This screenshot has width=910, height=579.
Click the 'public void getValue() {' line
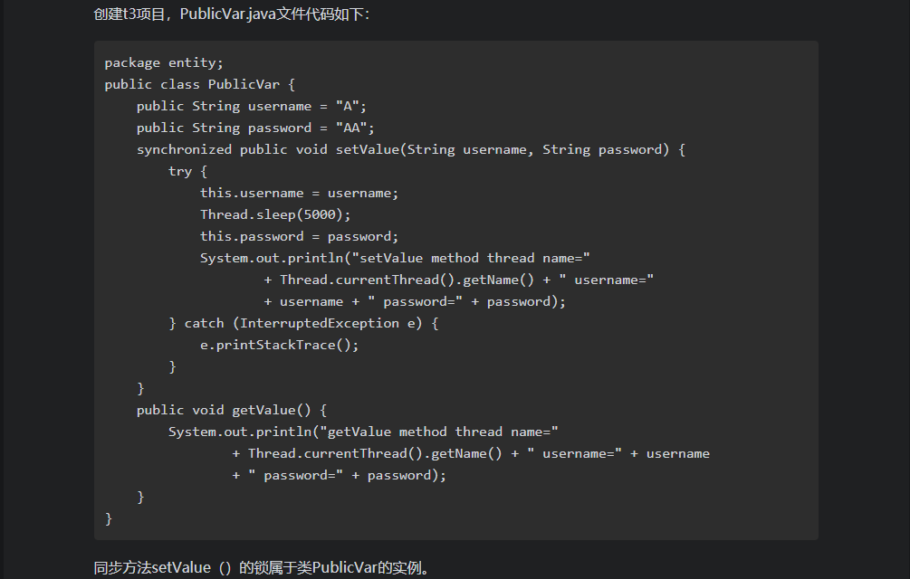(x=232, y=411)
